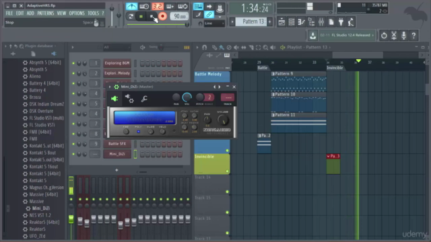Click the audio editor scissors icon
Image resolution: width=431 pixels, height=242 pixels.
(393, 36)
